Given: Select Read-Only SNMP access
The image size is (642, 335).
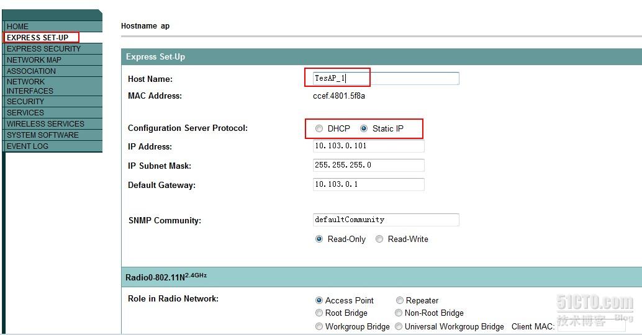Looking at the screenshot, I should (x=319, y=239).
